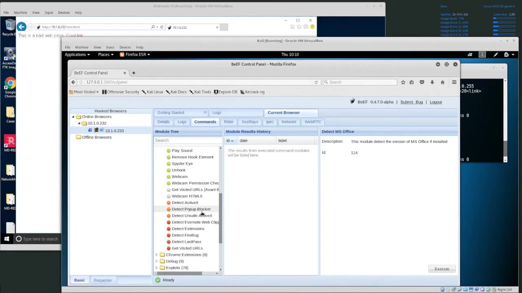The image size is (522, 293).
Task: Bookmark this page with the star icon
Action: [403, 82]
